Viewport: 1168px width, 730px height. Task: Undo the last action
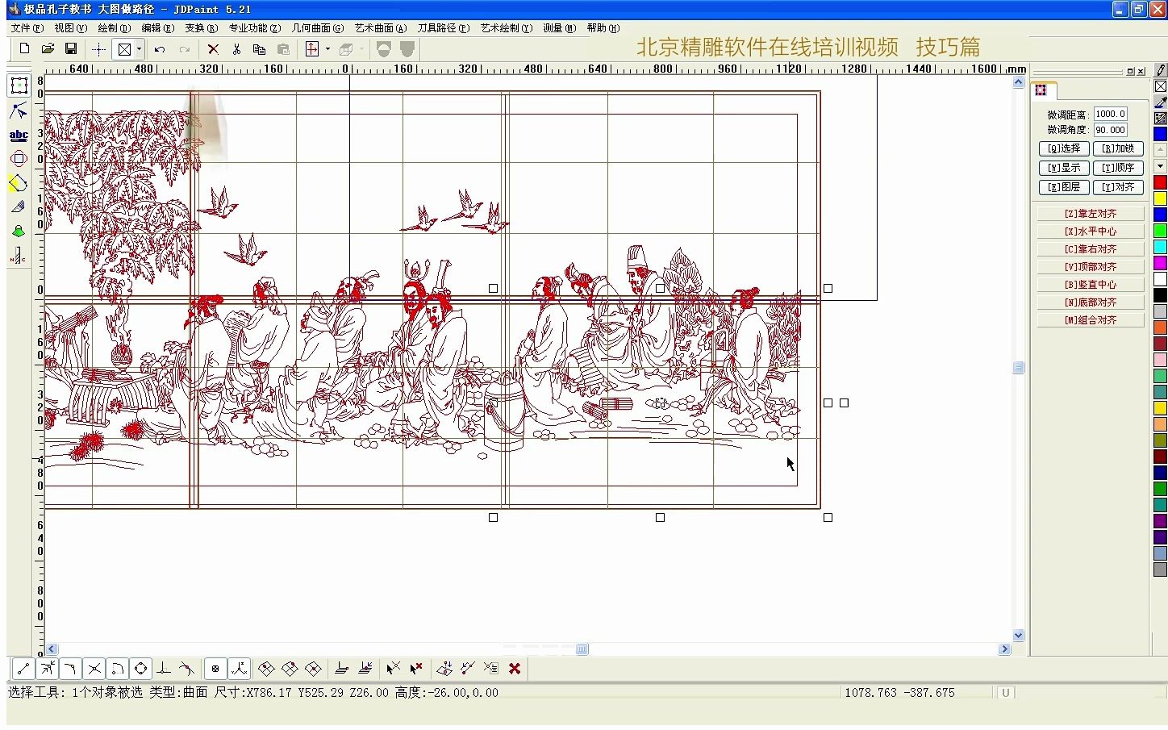pos(160,49)
